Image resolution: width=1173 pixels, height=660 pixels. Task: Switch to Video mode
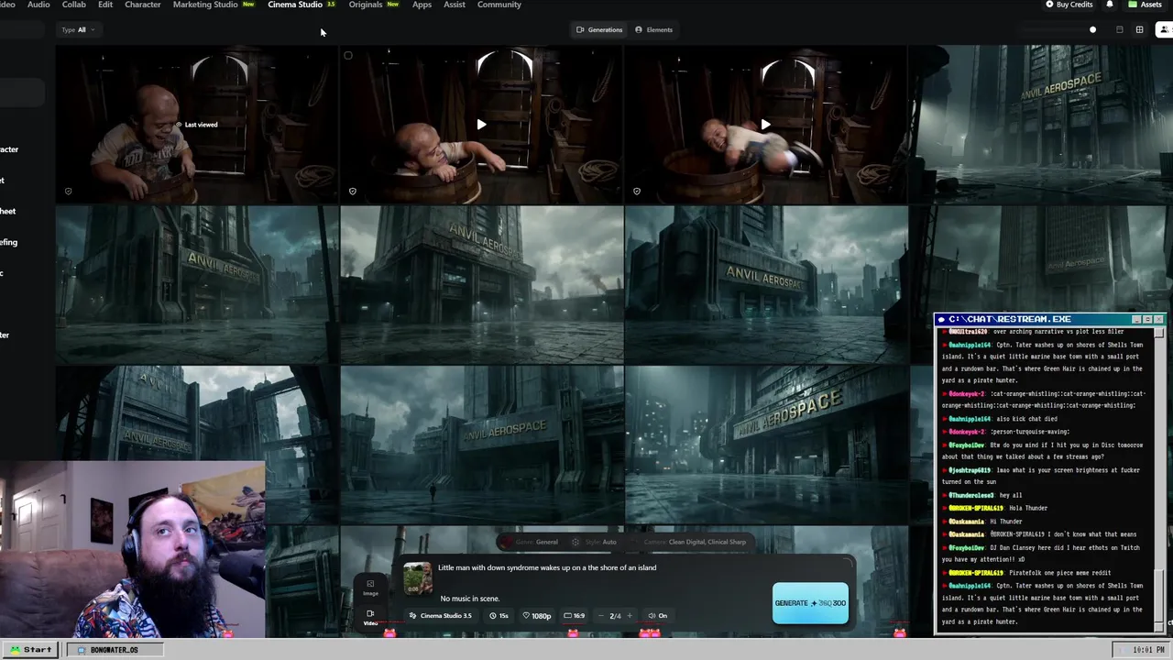coord(370,617)
